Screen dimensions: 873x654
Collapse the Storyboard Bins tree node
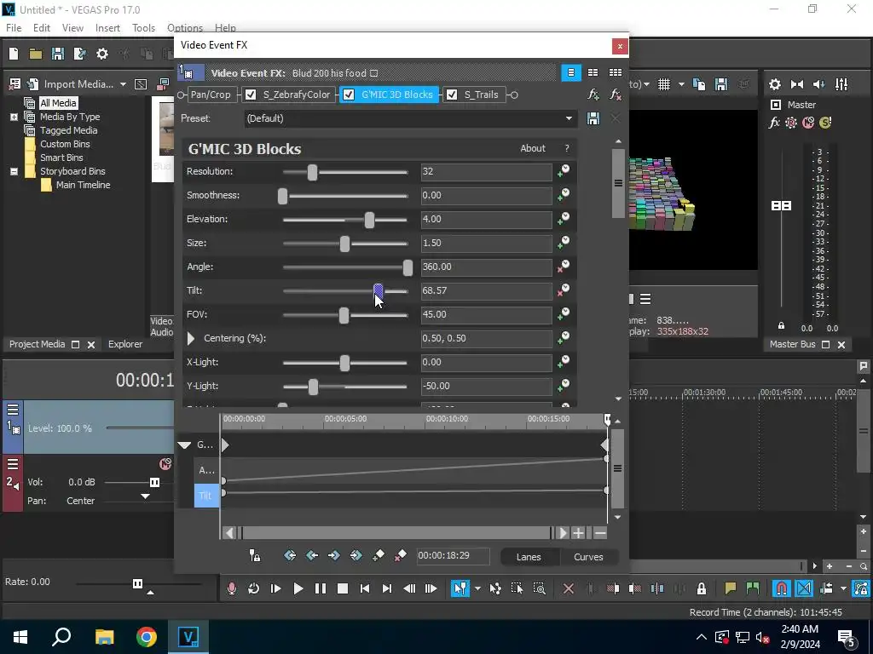point(14,171)
